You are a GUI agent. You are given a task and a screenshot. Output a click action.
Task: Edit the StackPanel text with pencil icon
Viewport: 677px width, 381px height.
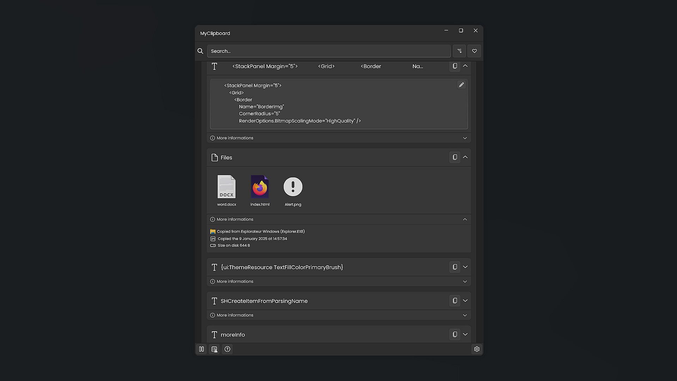tap(461, 85)
